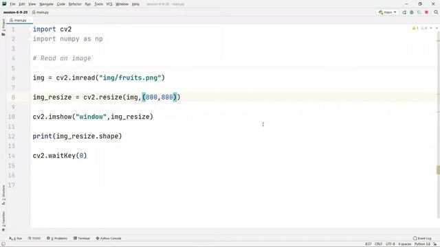Open the Favorites tool window sidebar button

3,221
